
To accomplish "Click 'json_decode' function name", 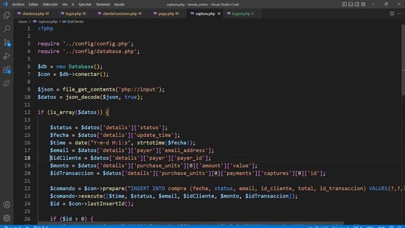I will click(82, 97).
